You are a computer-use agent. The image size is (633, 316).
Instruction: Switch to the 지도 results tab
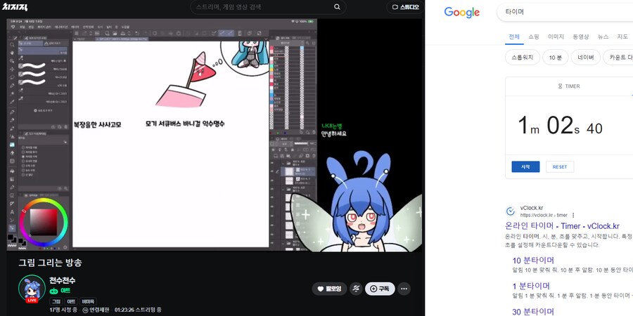pos(622,37)
